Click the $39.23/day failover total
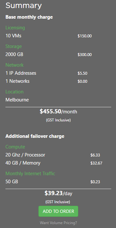This screenshot has height=228, width=116. point(58,193)
